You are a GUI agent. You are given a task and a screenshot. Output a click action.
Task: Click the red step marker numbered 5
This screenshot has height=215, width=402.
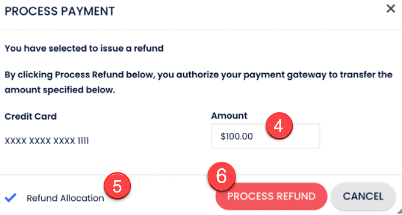click(117, 186)
